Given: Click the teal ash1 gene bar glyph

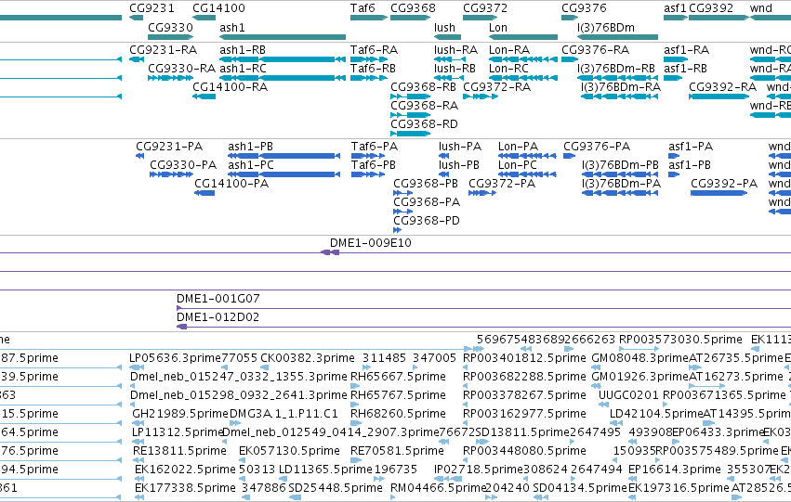Looking at the screenshot, I should click(283, 37).
